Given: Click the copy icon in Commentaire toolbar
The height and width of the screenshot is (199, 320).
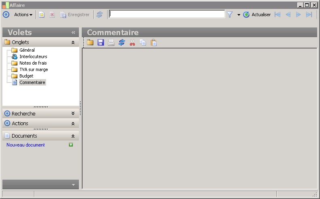Looking at the screenshot, I should [143, 42].
